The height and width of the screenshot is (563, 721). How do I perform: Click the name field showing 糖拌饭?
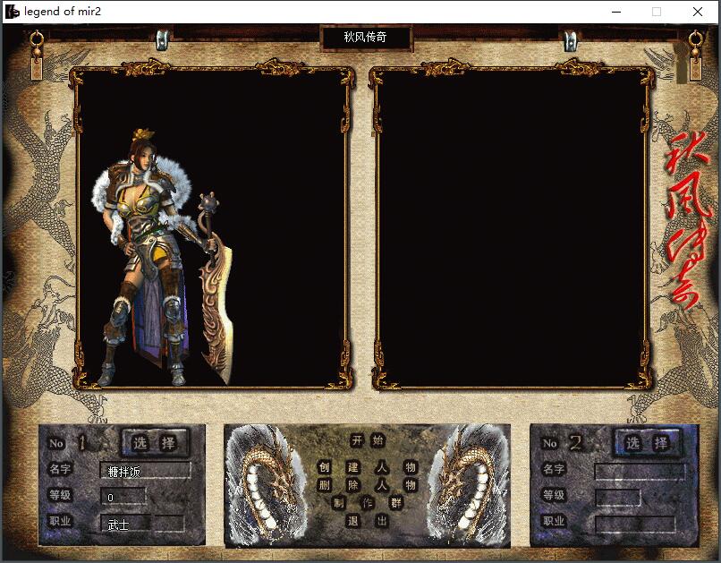coord(146,471)
